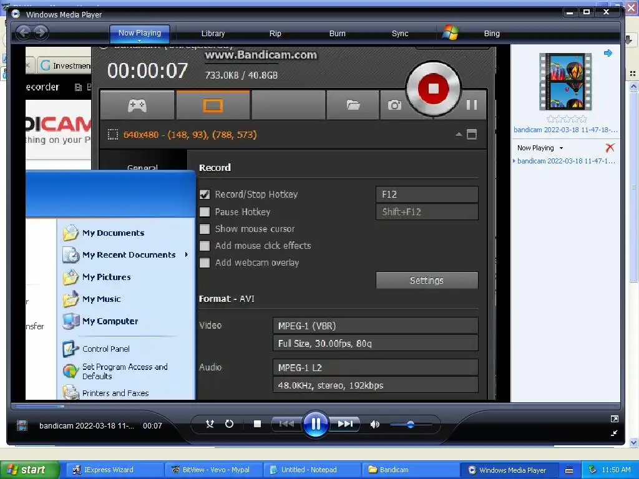Click the four-dot icon in background window
The width and height of the screenshot is (639, 479).
[633, 74]
